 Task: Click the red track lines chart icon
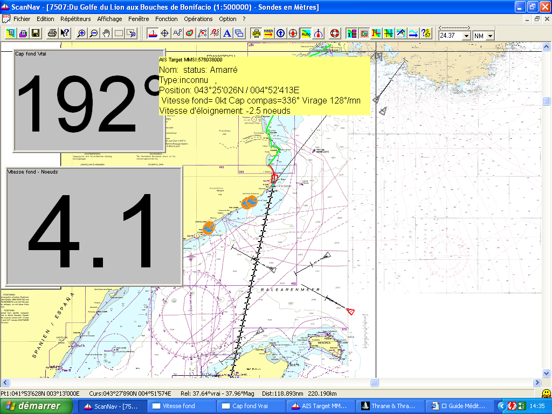376,33
